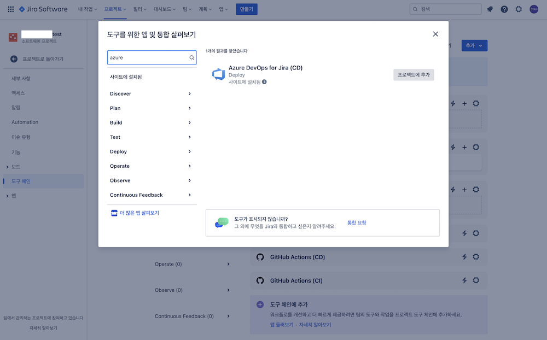Click the top bar 검색 field
The width and height of the screenshot is (547, 340).
[445, 9]
